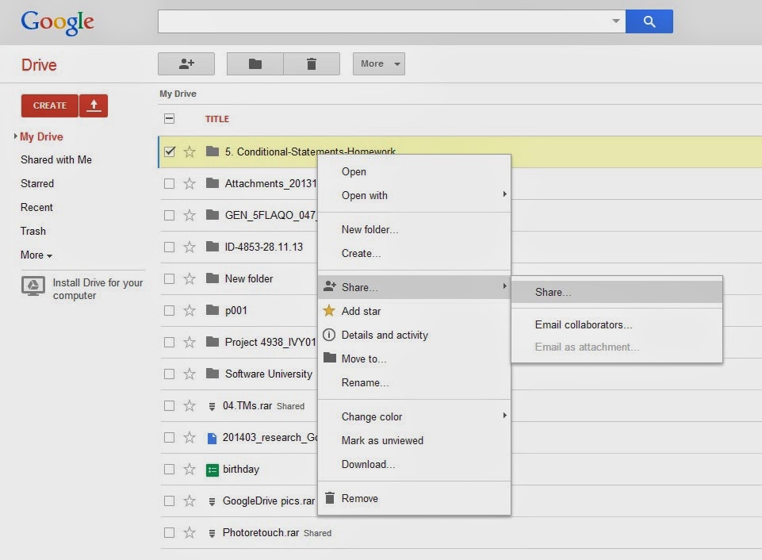
Task: Select Add star menu entry
Action: 414,311
